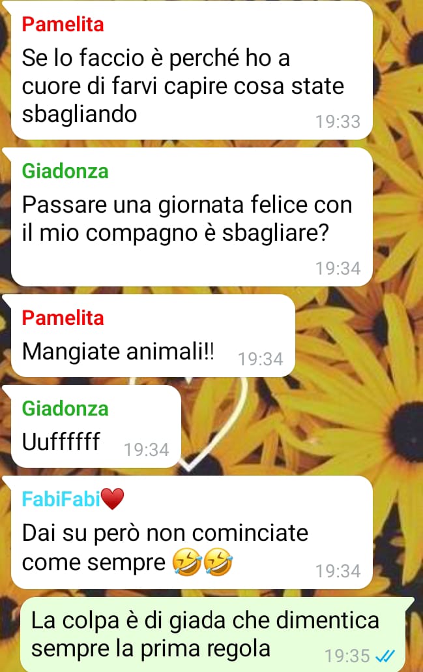Tap the FabiFabi sender name
423x672 pixels.
click(61, 499)
